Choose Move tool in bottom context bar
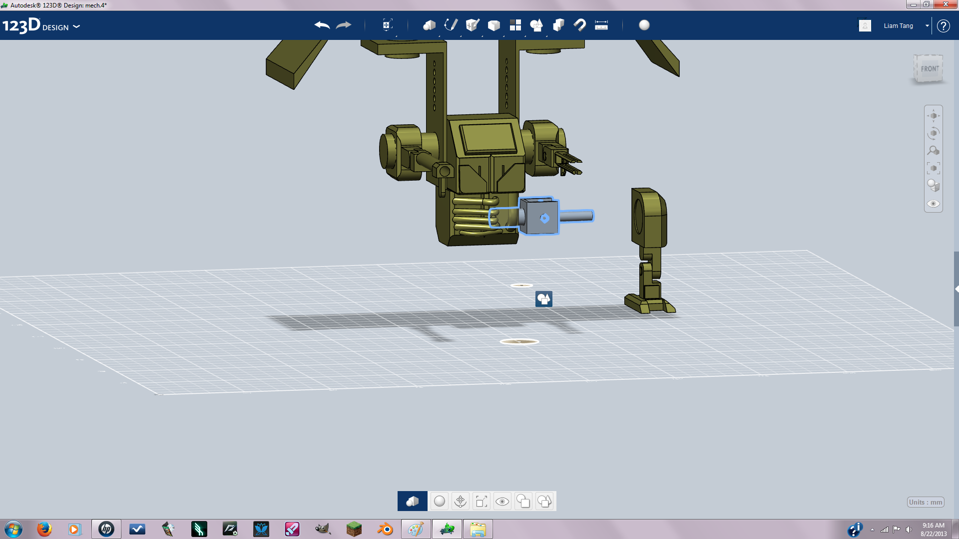This screenshot has width=959, height=539. pos(461,501)
